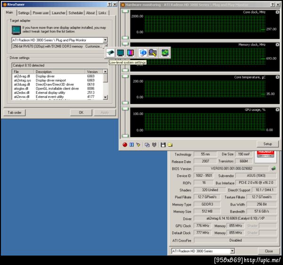This screenshot has width=283, height=265.
Task: Click OK in RivaTuner
Action: 81,113
